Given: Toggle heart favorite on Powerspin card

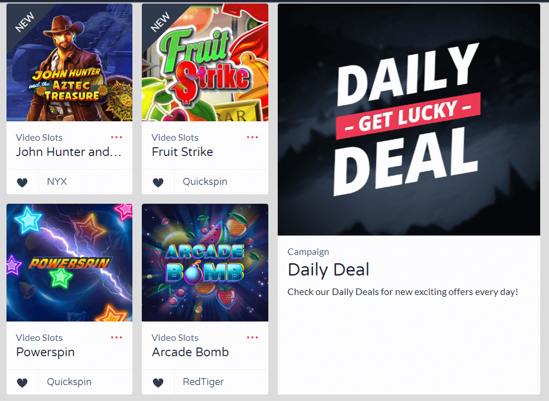Looking at the screenshot, I should (22, 382).
